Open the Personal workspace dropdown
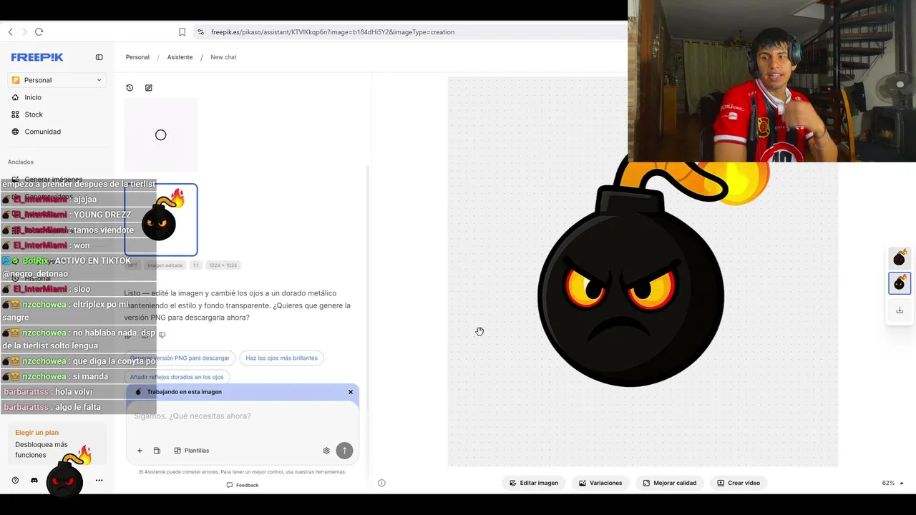Viewport: 916px width, 515px height. tap(57, 80)
